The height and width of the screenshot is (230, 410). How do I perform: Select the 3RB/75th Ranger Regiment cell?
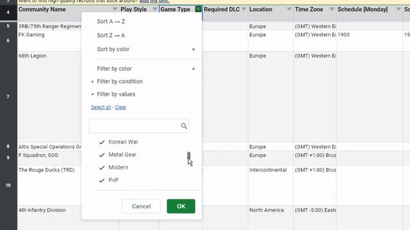tap(49, 26)
